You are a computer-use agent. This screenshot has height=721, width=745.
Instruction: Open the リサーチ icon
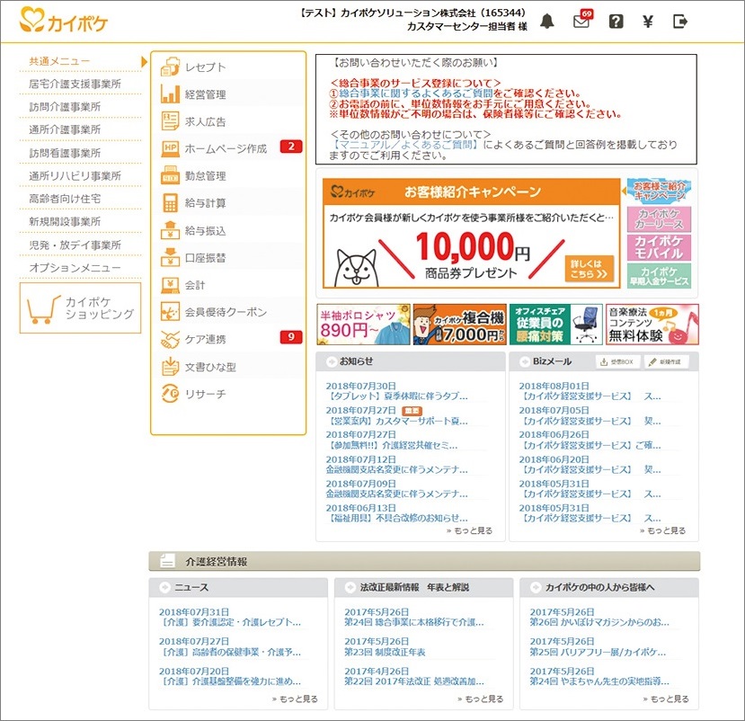(170, 394)
